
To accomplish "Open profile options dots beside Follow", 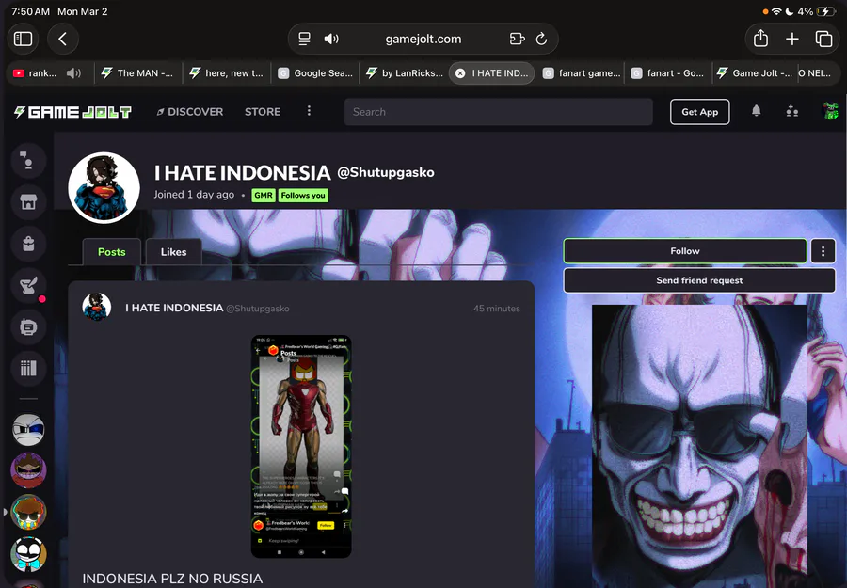I will point(823,251).
